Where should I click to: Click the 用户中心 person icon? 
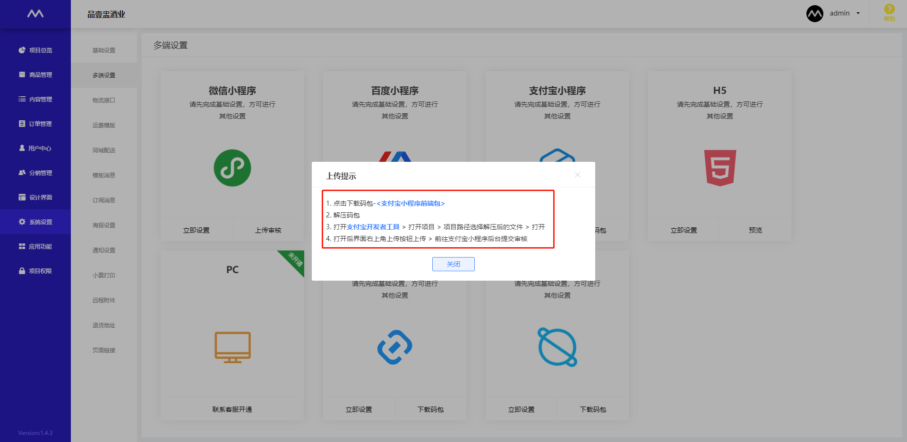(22, 148)
